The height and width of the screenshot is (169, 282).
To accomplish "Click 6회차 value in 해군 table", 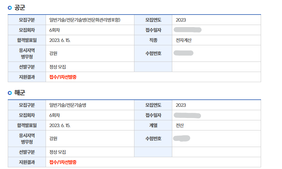I will [x=54, y=115].
